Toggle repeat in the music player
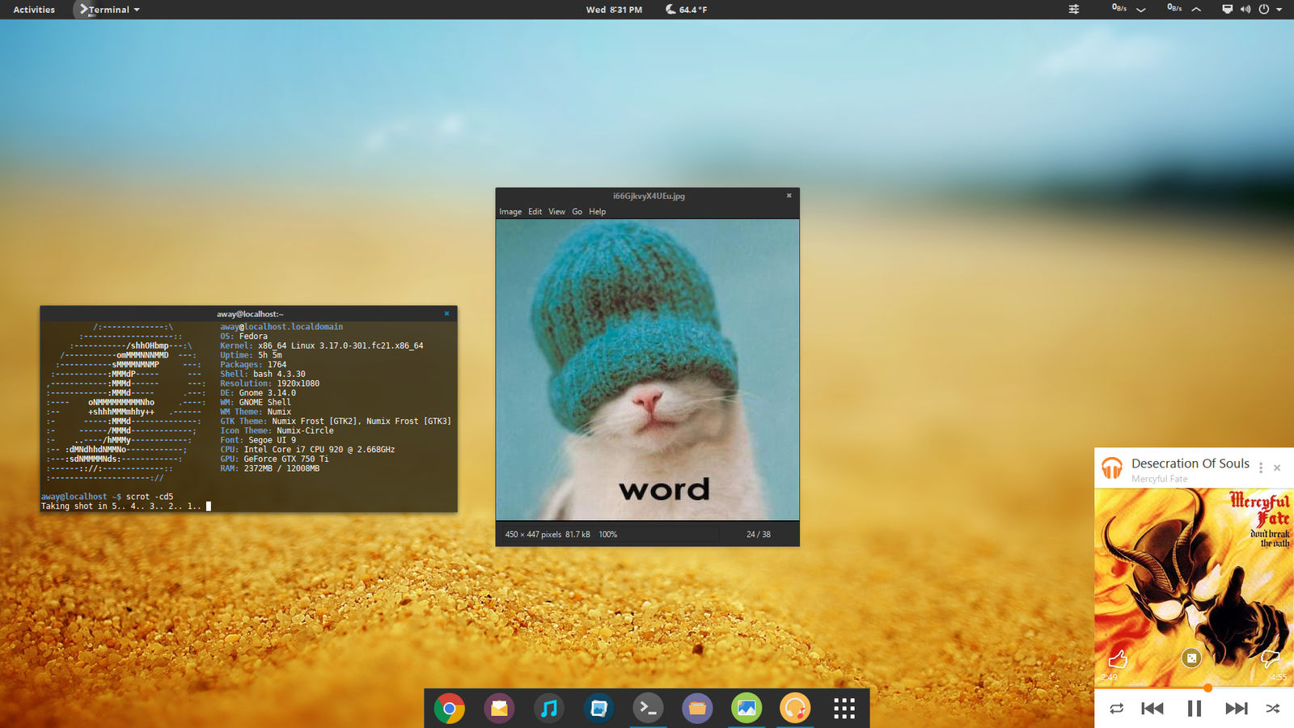 pos(1116,709)
